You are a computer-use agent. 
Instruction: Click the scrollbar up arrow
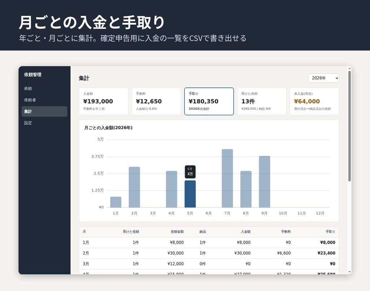(x=349, y=68)
